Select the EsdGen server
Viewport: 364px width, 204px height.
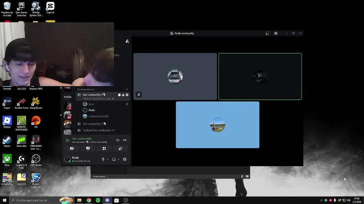pos(67,97)
